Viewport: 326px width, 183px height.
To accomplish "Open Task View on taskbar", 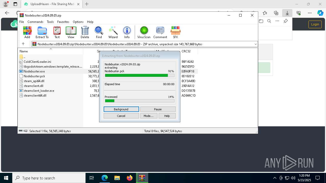I will [x=92, y=178].
